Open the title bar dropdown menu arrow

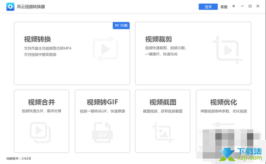click(x=234, y=6)
